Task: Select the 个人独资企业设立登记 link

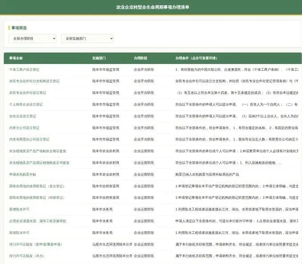Action: 26,104
